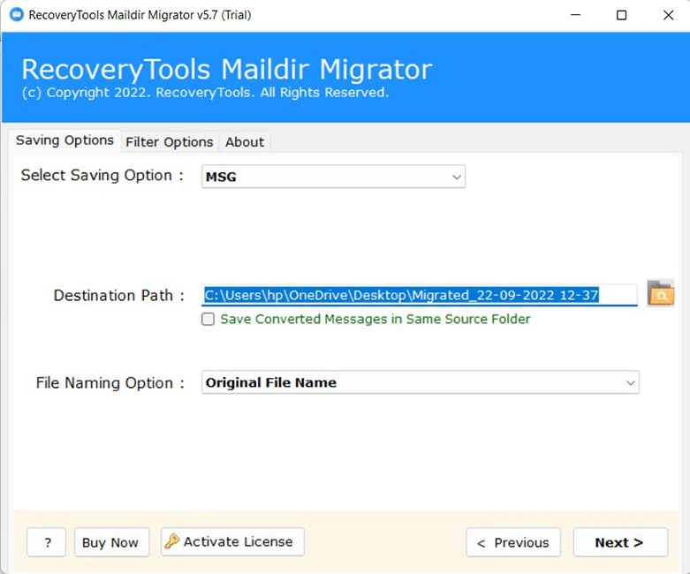
Task: Open the folder browse icon for destination
Action: click(660, 293)
